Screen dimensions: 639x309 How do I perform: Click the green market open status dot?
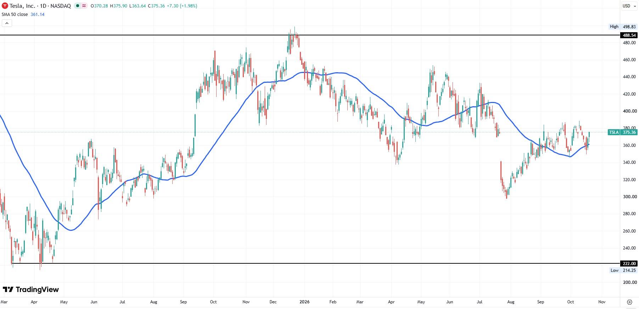(78, 6)
